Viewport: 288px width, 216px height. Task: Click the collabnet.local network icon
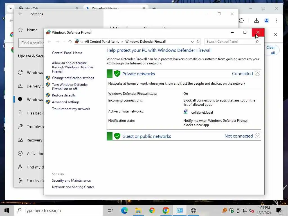(186, 112)
